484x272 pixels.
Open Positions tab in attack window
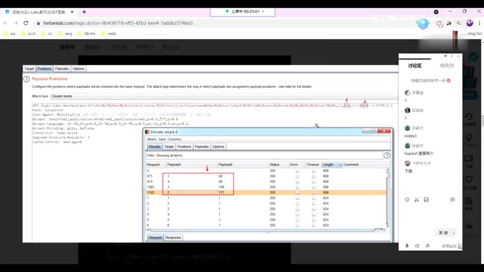tap(184, 147)
